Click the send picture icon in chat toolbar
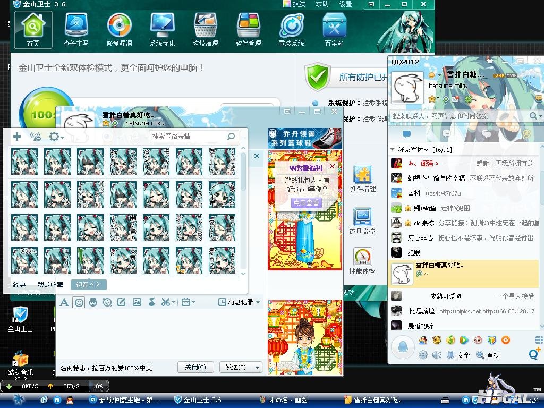The height and width of the screenshot is (408, 544). point(137,302)
